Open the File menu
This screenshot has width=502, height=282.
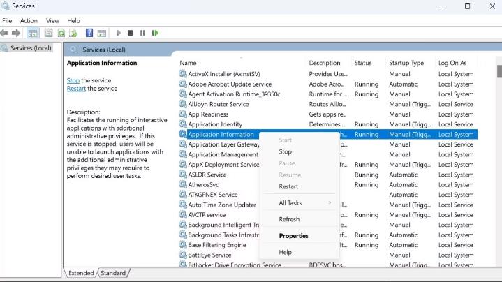[x=7, y=20]
